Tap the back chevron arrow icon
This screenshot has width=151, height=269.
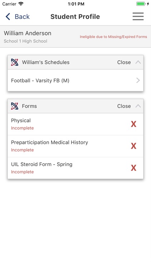pyautogui.click(x=8, y=16)
